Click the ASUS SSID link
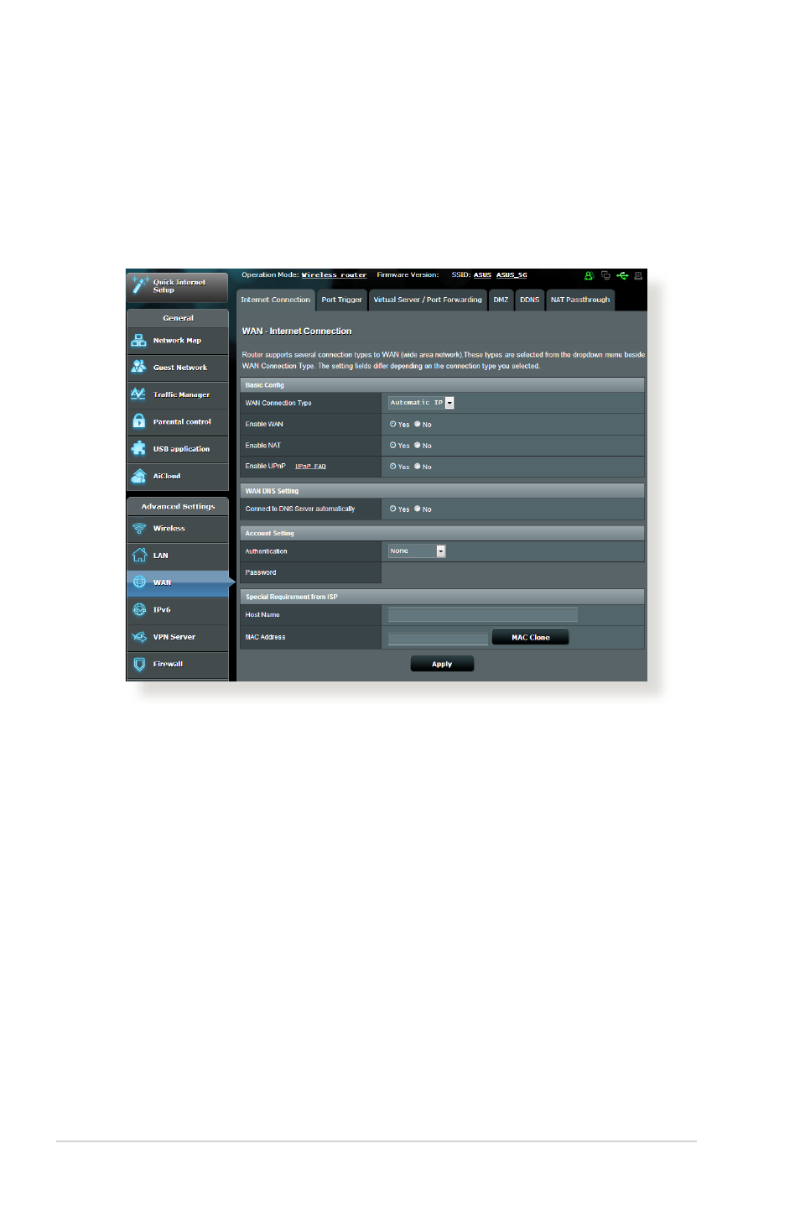The image size is (800, 1206). click(x=482, y=275)
